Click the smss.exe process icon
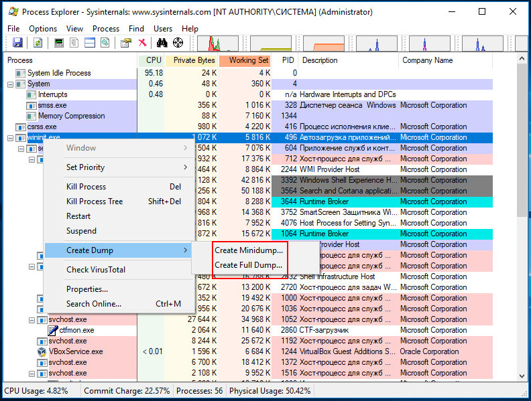 (31, 106)
